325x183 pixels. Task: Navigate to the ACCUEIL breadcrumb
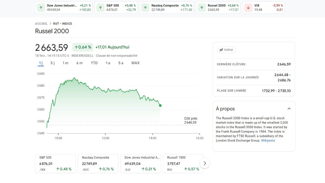coord(41,24)
